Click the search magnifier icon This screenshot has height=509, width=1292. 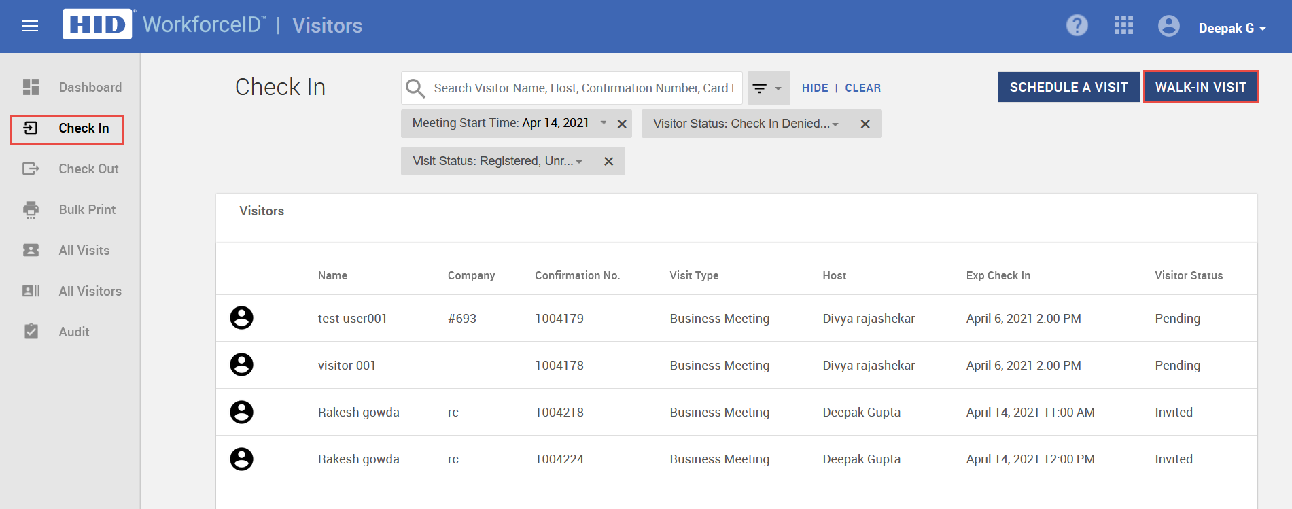point(415,88)
